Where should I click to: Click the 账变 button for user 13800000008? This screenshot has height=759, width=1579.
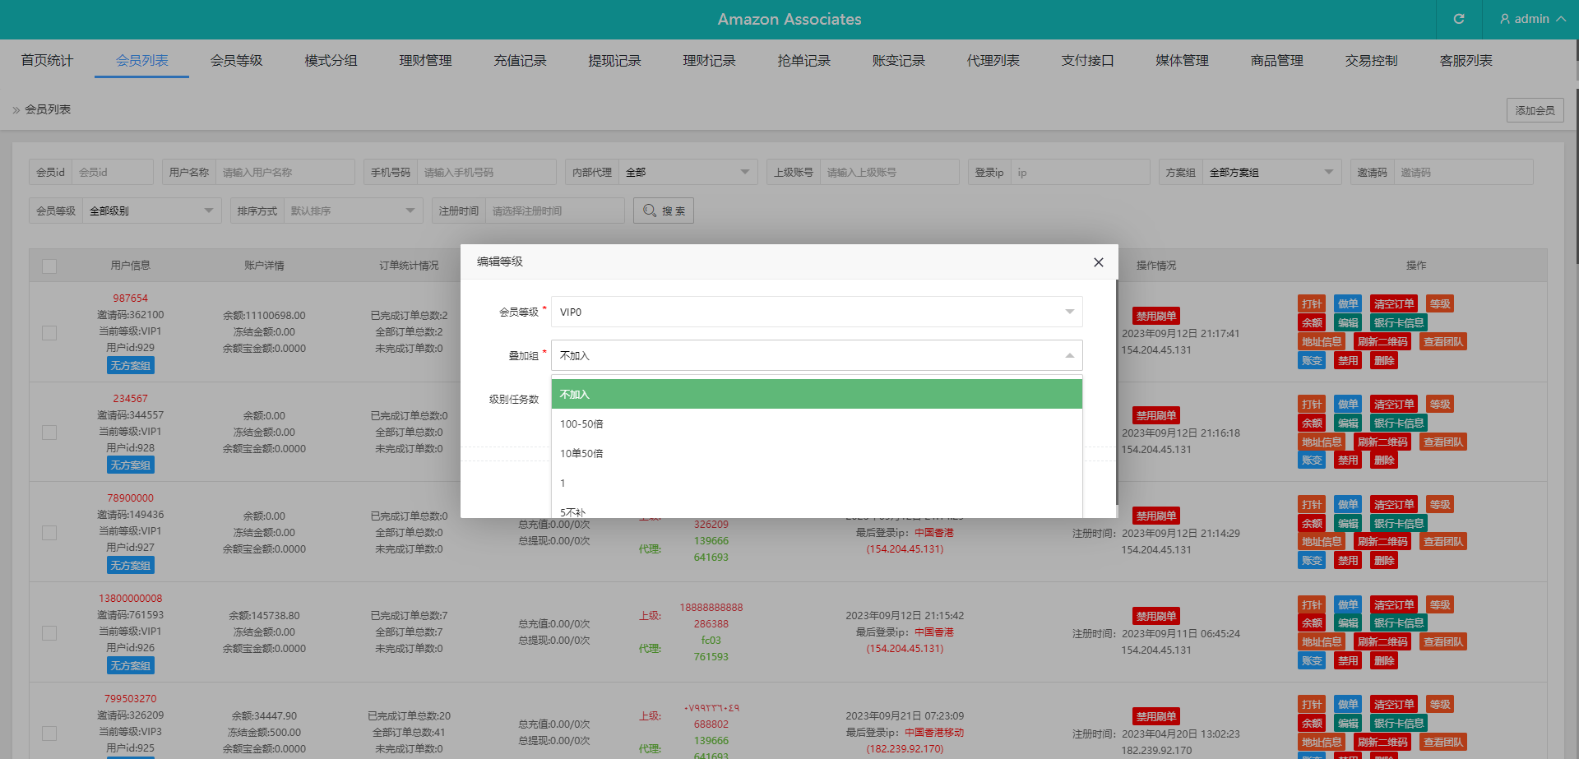tap(1312, 661)
